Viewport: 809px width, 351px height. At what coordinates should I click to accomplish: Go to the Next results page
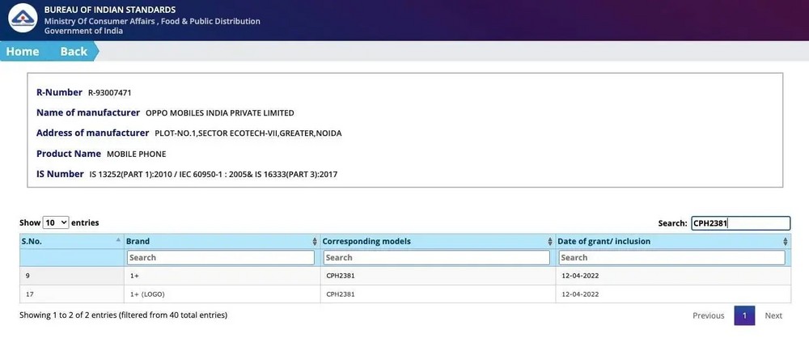click(x=773, y=315)
